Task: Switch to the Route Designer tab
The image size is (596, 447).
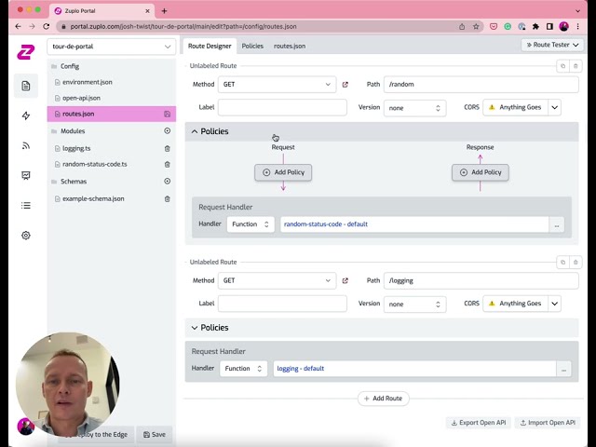Action: pyautogui.click(x=210, y=46)
